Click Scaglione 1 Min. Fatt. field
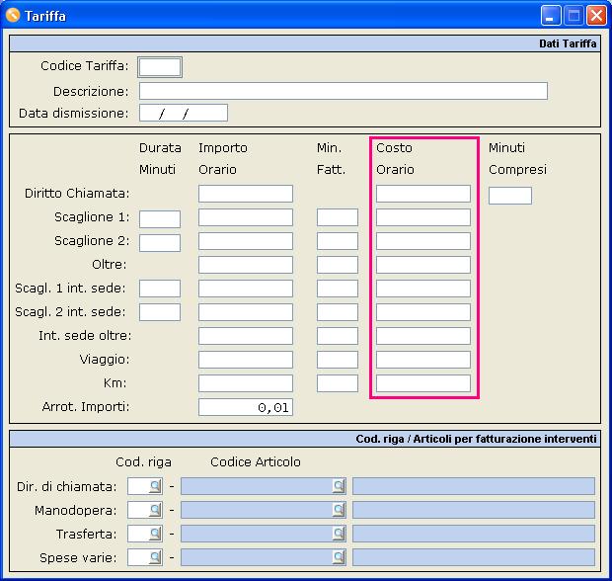The height and width of the screenshot is (581, 612). tap(338, 217)
